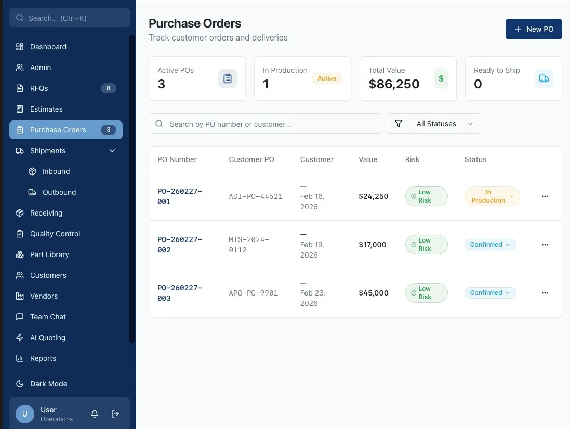
Task: Click the Active badge in In Production card
Action: click(327, 78)
